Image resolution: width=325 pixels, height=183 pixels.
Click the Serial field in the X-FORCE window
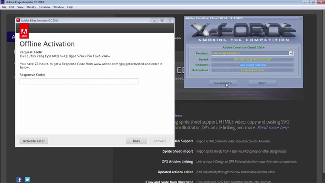pyautogui.click(x=252, y=60)
